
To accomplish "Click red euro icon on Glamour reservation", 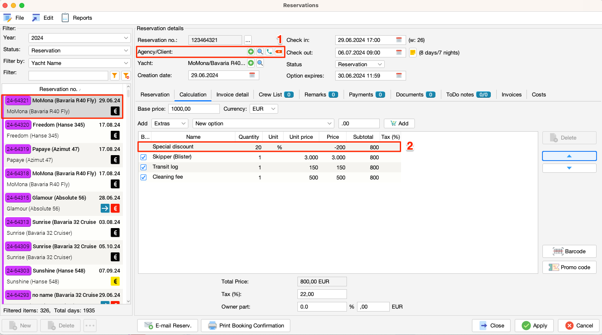I will 115,208.
